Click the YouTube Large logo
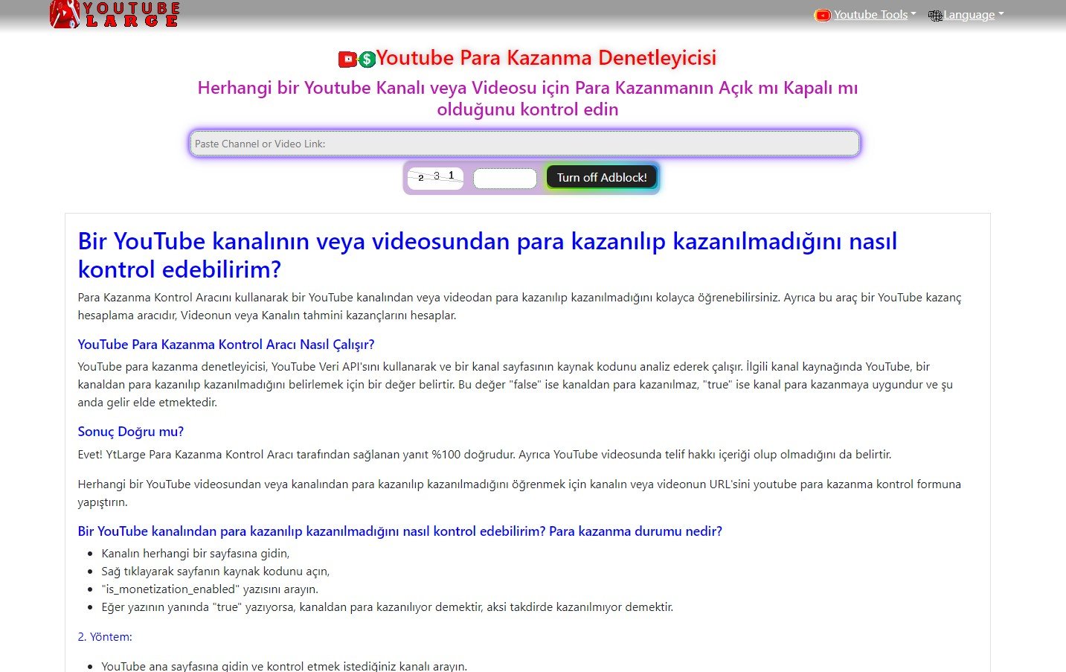 point(115,14)
